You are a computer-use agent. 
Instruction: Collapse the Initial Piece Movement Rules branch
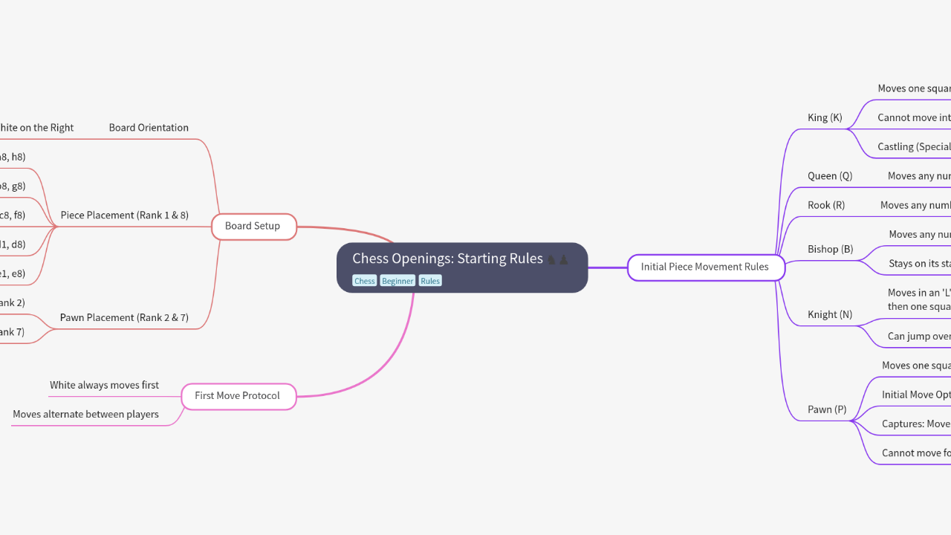[705, 267]
